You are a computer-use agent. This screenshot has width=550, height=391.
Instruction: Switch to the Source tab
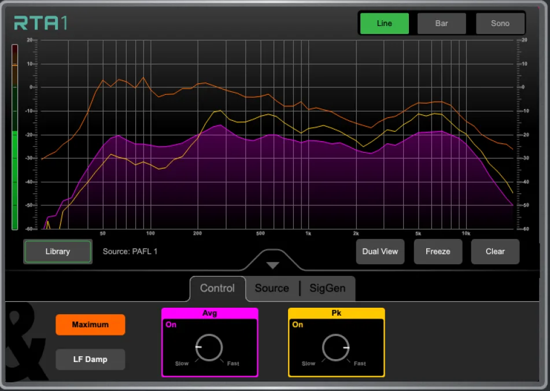[272, 288]
